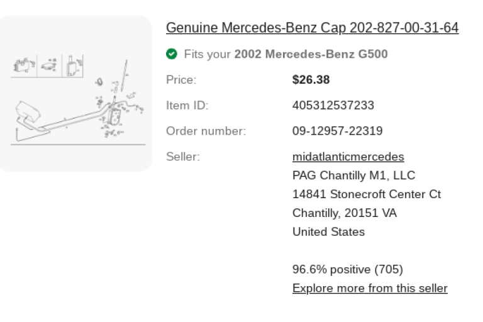Click the Chantilly, 20151 VA line
Screen dimensions: 483x322
click(344, 213)
